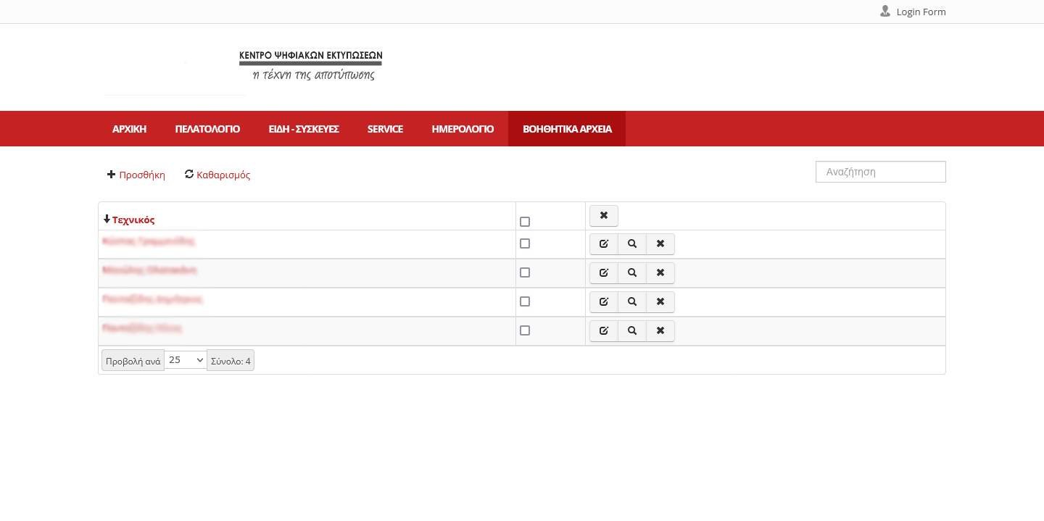Click the Προσθήκη add link
1044x521 pixels.
142,175
